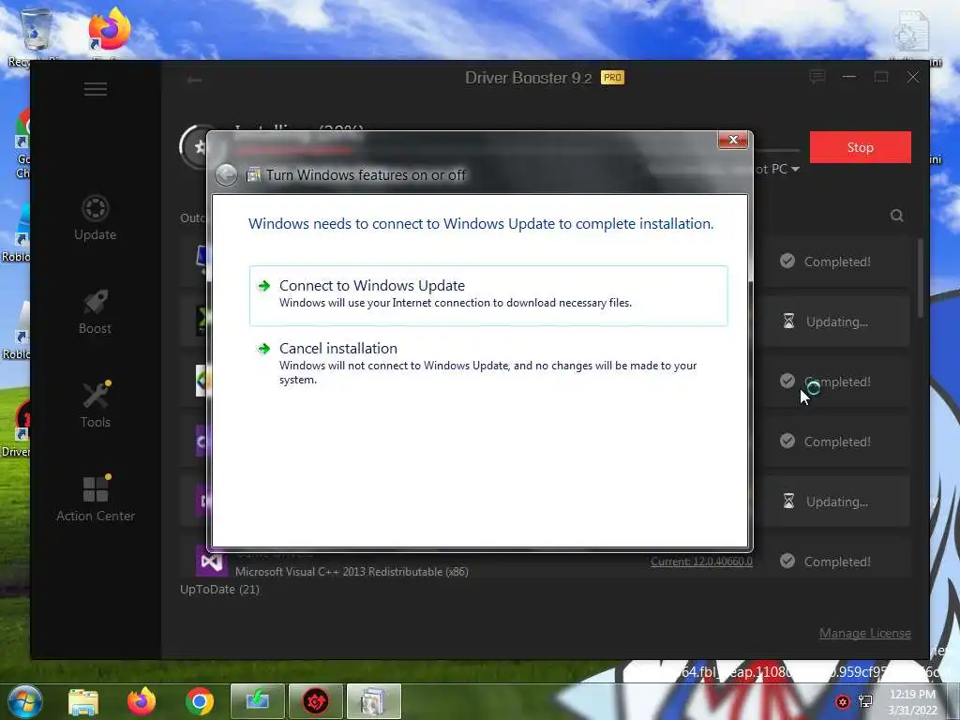Open the Tools section in sidebar
Screen dimensions: 960x720
(96, 405)
